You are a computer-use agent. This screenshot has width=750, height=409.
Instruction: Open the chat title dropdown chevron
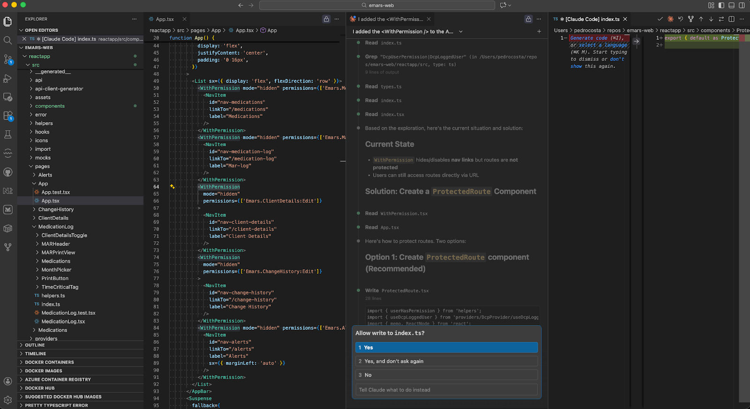click(461, 31)
